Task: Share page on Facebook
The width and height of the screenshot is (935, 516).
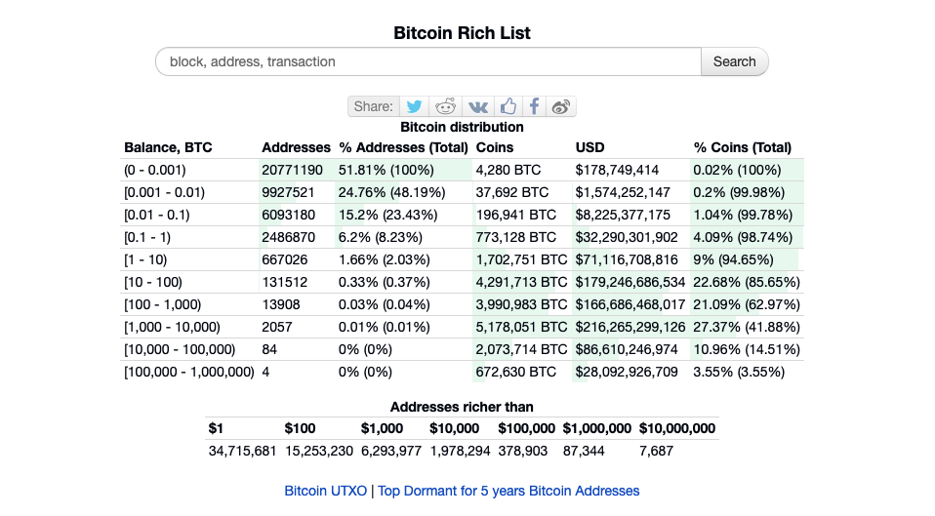Action: [x=534, y=106]
